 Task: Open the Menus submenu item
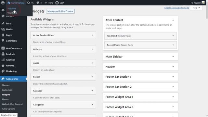tap(5, 99)
